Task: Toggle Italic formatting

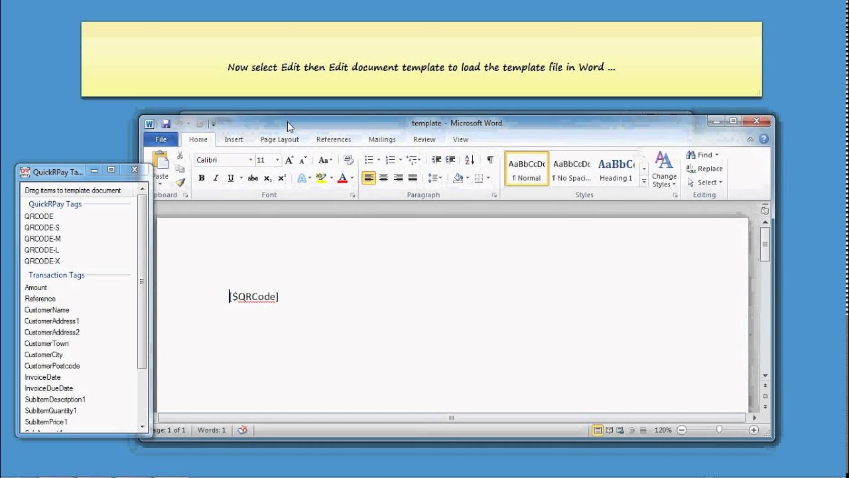Action: coord(216,178)
